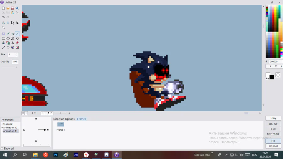
Task: Select the Line tool
Action: coord(17,34)
